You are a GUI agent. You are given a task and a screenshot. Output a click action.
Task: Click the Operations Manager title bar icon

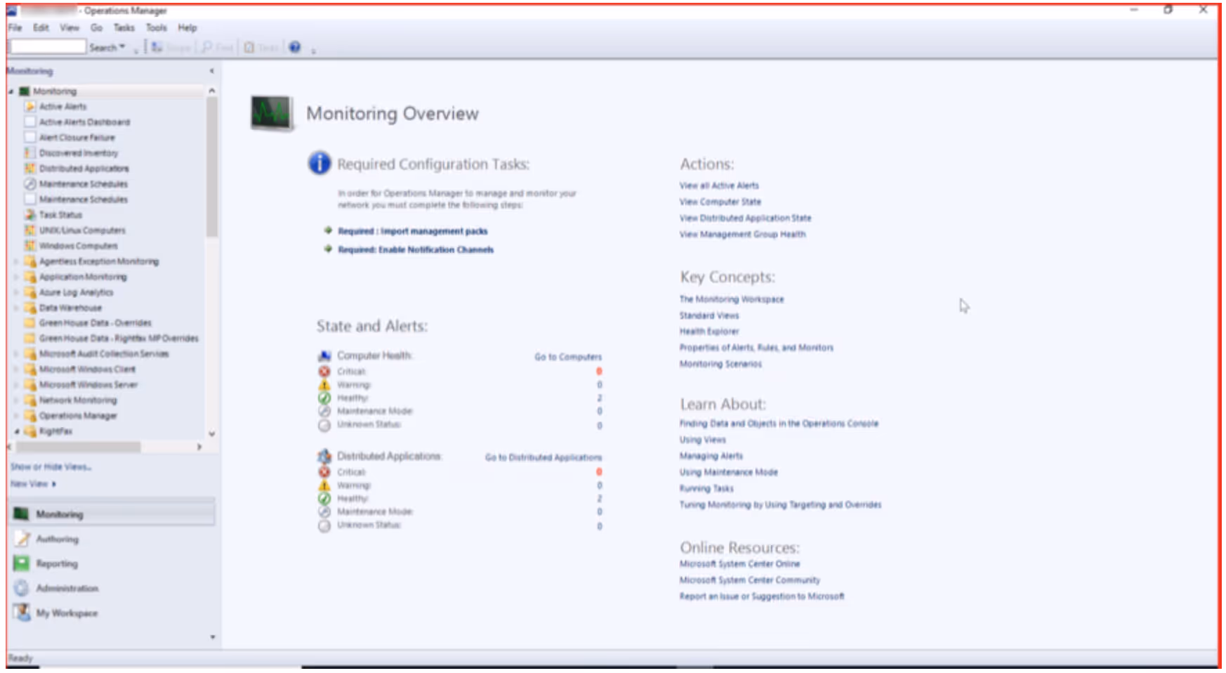(12, 11)
